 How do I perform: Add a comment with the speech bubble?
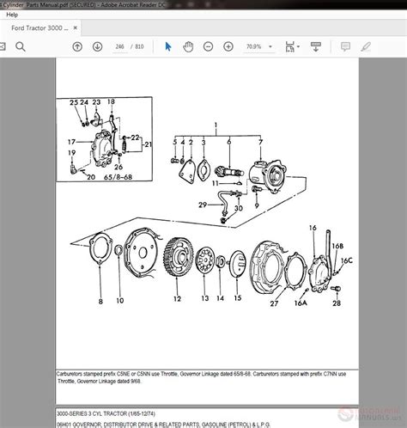tap(345, 46)
